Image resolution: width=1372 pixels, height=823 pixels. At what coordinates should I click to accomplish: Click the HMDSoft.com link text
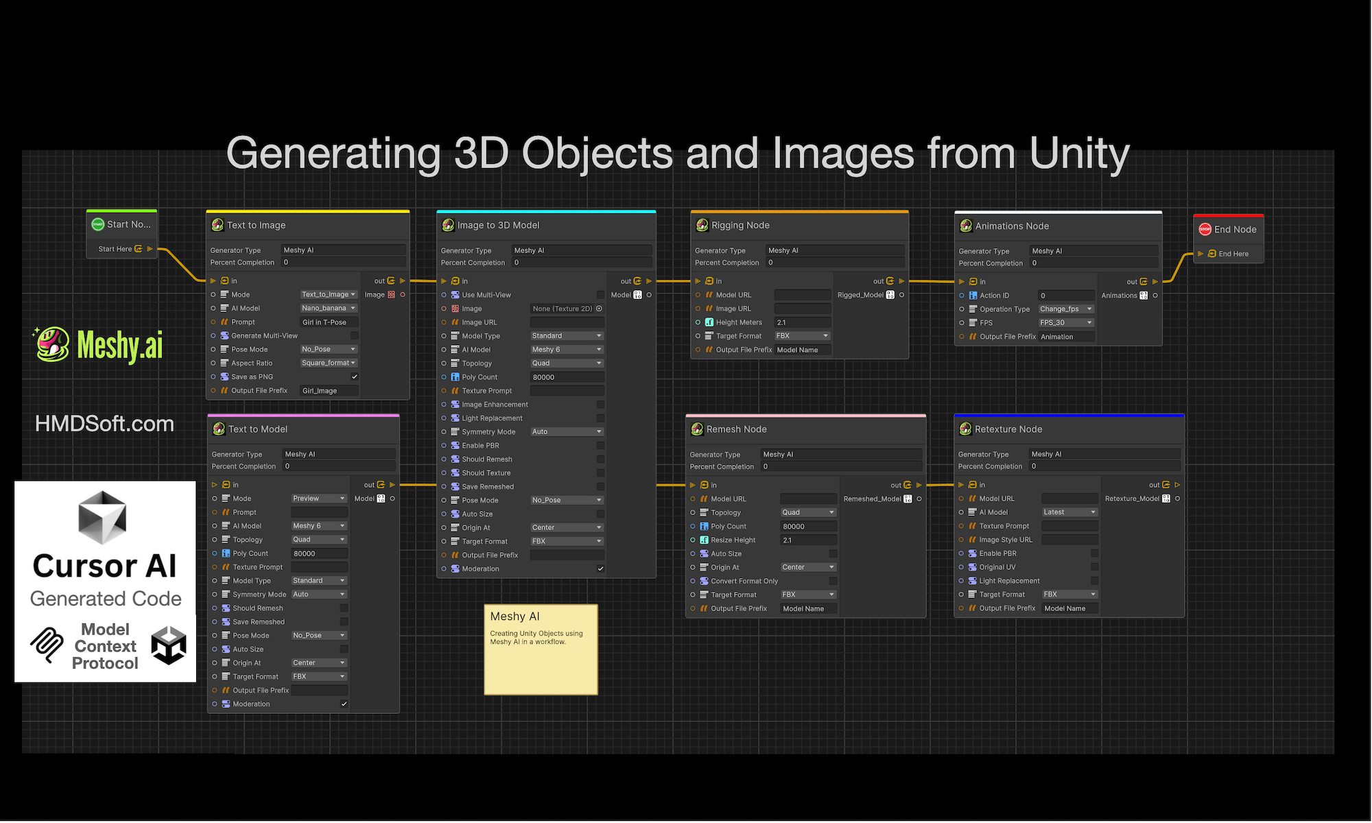[x=104, y=423]
